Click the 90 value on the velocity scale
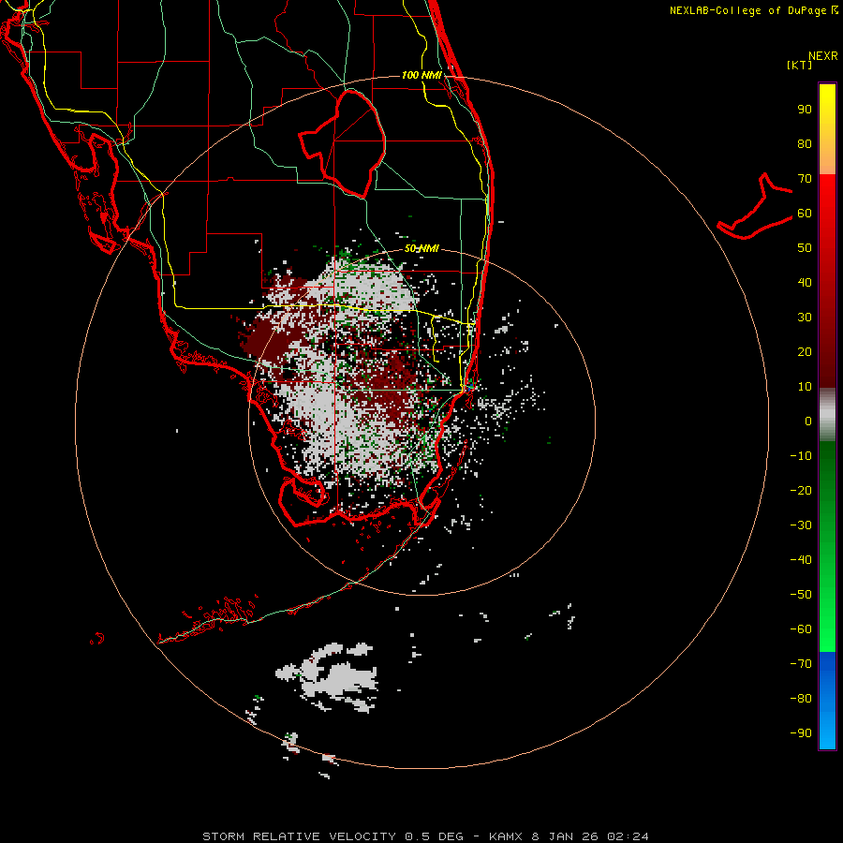This screenshot has width=843, height=843. 805,110
